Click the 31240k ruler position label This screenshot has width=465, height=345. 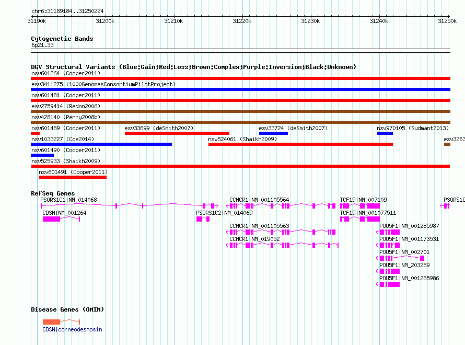(379, 21)
